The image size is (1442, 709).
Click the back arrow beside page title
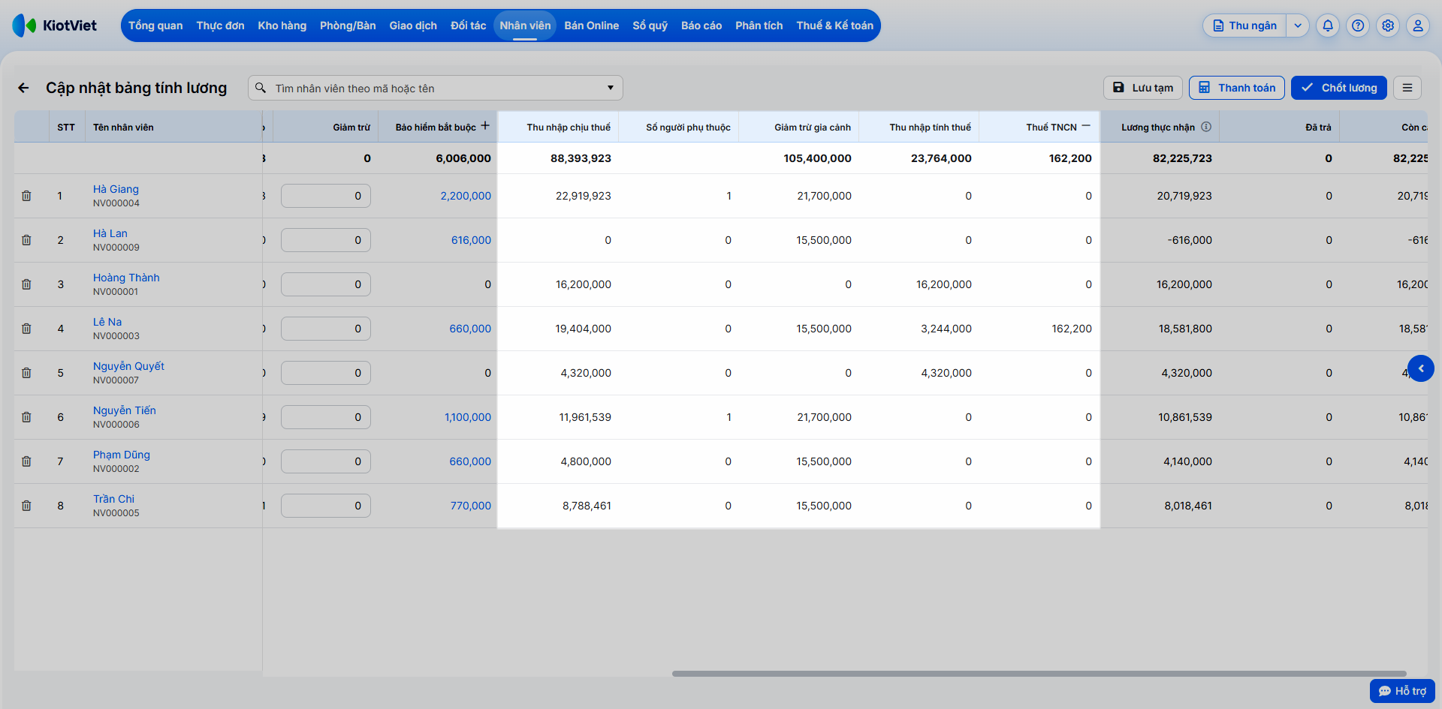[23, 88]
